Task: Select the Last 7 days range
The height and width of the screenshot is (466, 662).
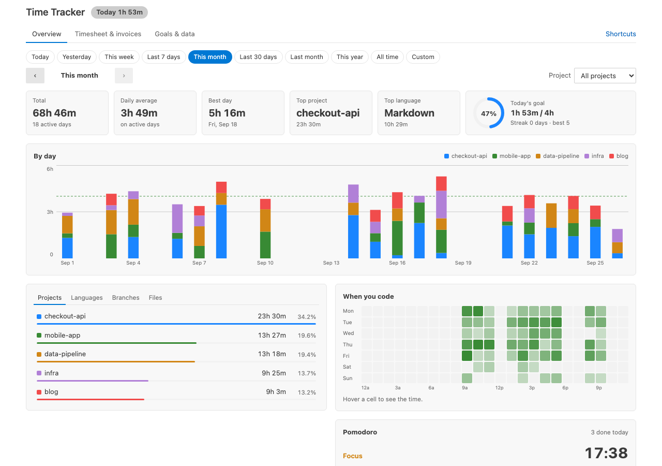Action: 164,57
